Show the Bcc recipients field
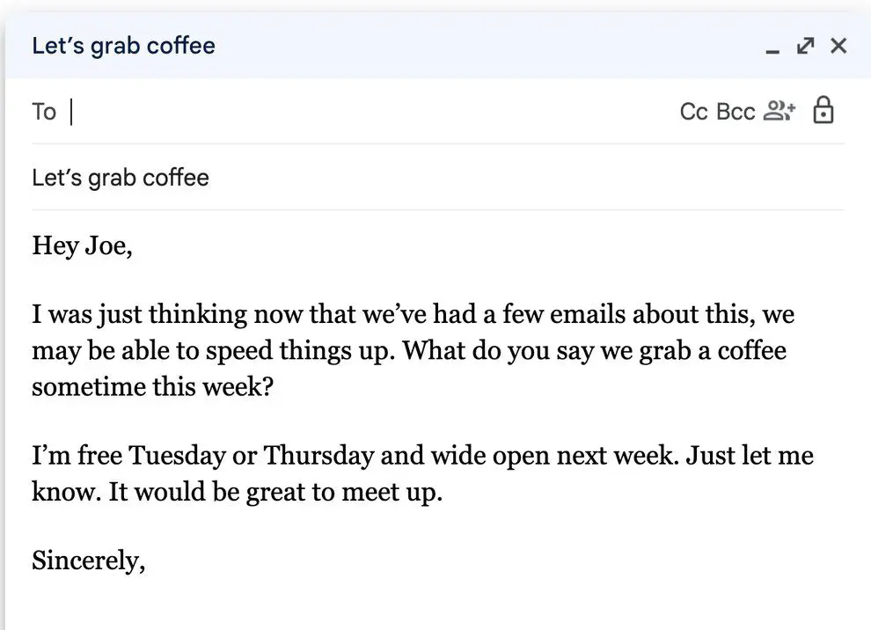 pos(737,111)
